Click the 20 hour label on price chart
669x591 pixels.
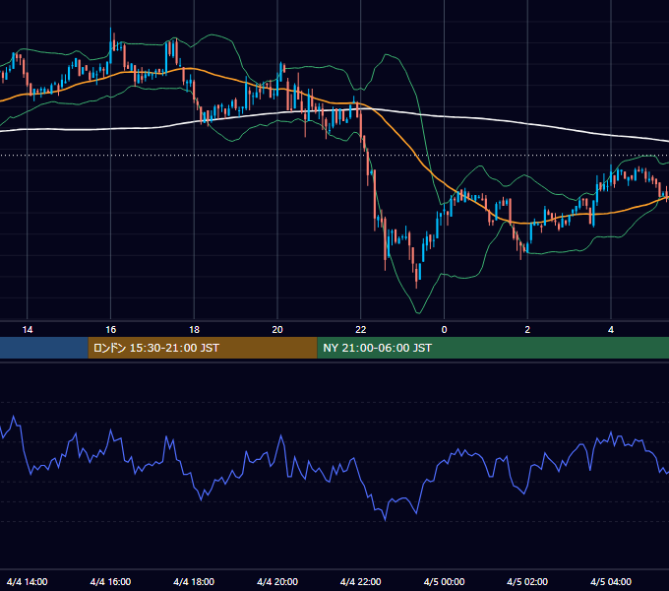(x=277, y=330)
